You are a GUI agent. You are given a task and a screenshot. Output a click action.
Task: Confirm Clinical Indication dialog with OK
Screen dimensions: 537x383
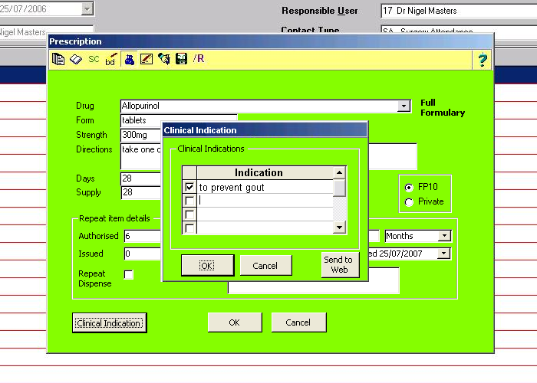coord(208,265)
